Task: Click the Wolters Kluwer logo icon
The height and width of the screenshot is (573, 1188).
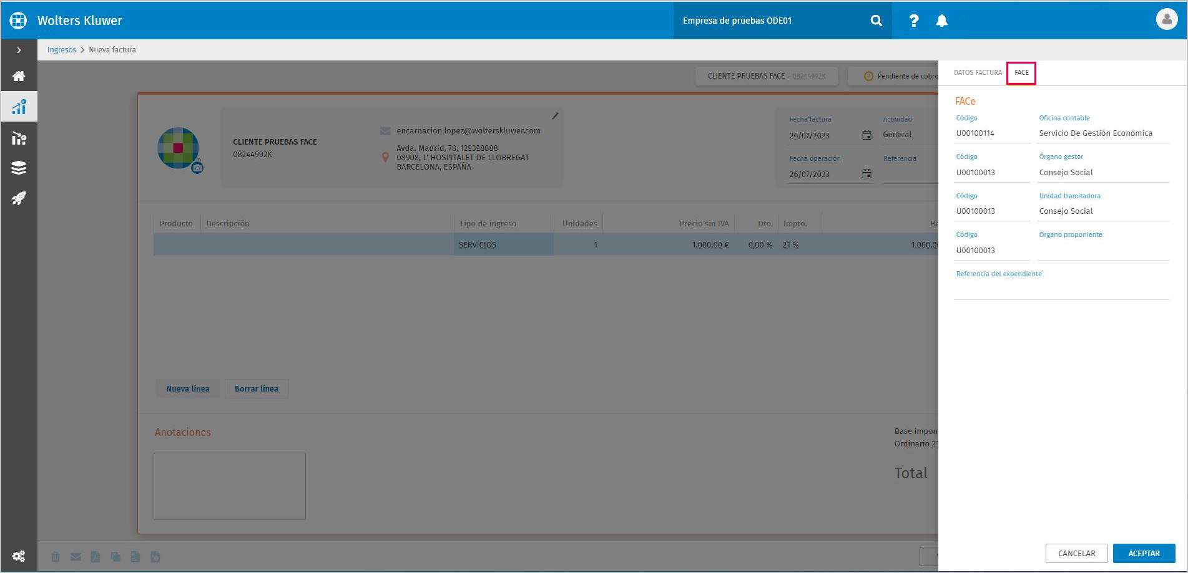Action: click(18, 20)
